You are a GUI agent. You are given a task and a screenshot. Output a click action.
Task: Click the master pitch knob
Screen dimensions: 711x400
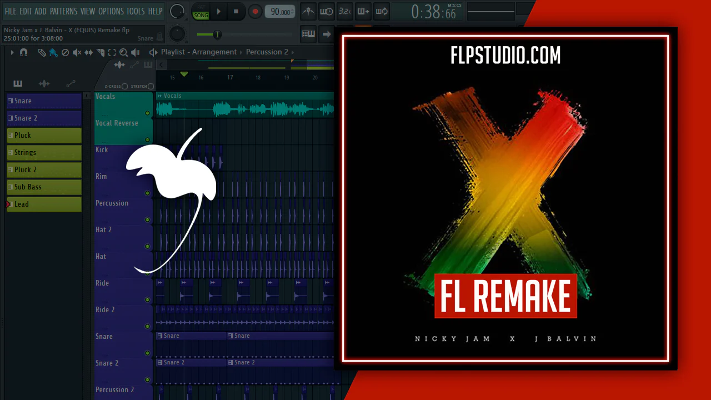pyautogui.click(x=177, y=34)
